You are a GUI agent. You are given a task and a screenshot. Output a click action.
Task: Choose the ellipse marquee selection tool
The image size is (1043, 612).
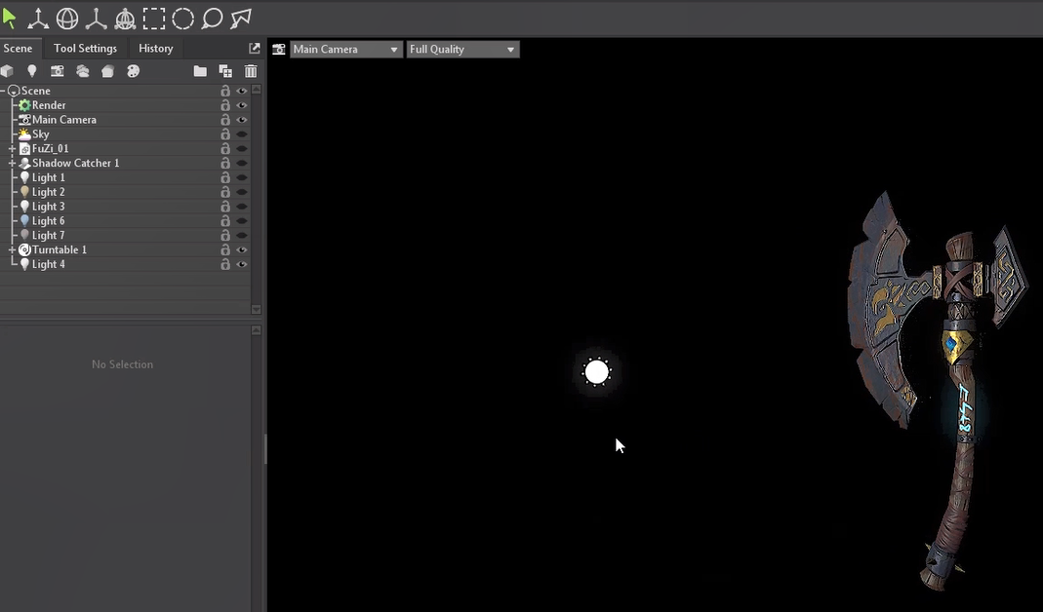182,18
